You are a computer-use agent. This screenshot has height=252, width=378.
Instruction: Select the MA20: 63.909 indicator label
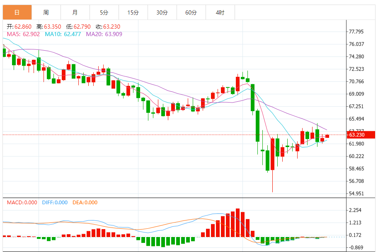(104, 34)
